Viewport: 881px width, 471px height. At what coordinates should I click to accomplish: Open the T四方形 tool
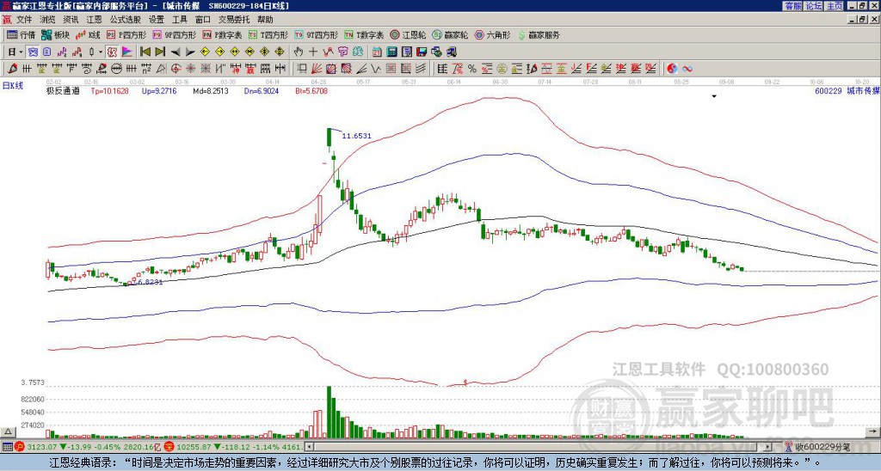[268, 34]
